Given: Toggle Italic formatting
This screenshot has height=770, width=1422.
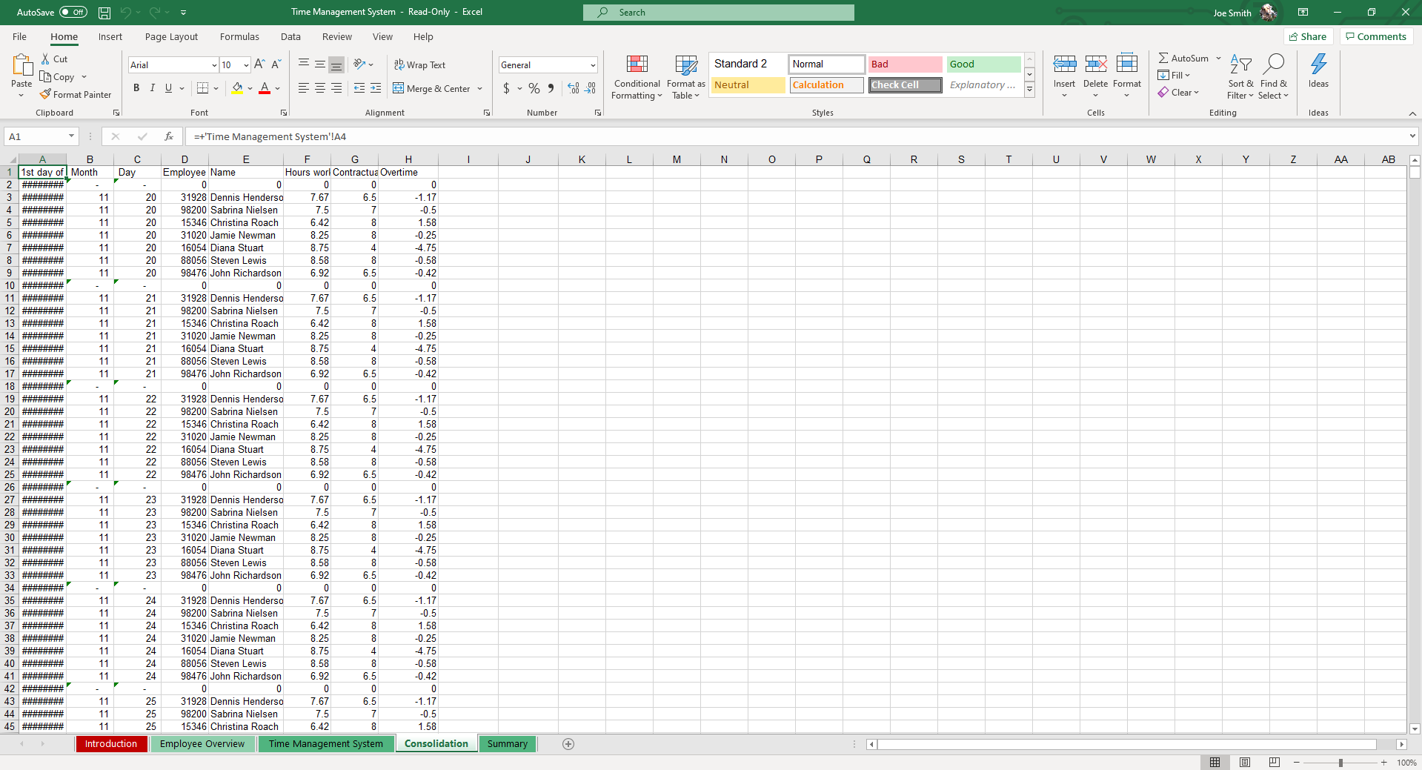Looking at the screenshot, I should tap(153, 88).
